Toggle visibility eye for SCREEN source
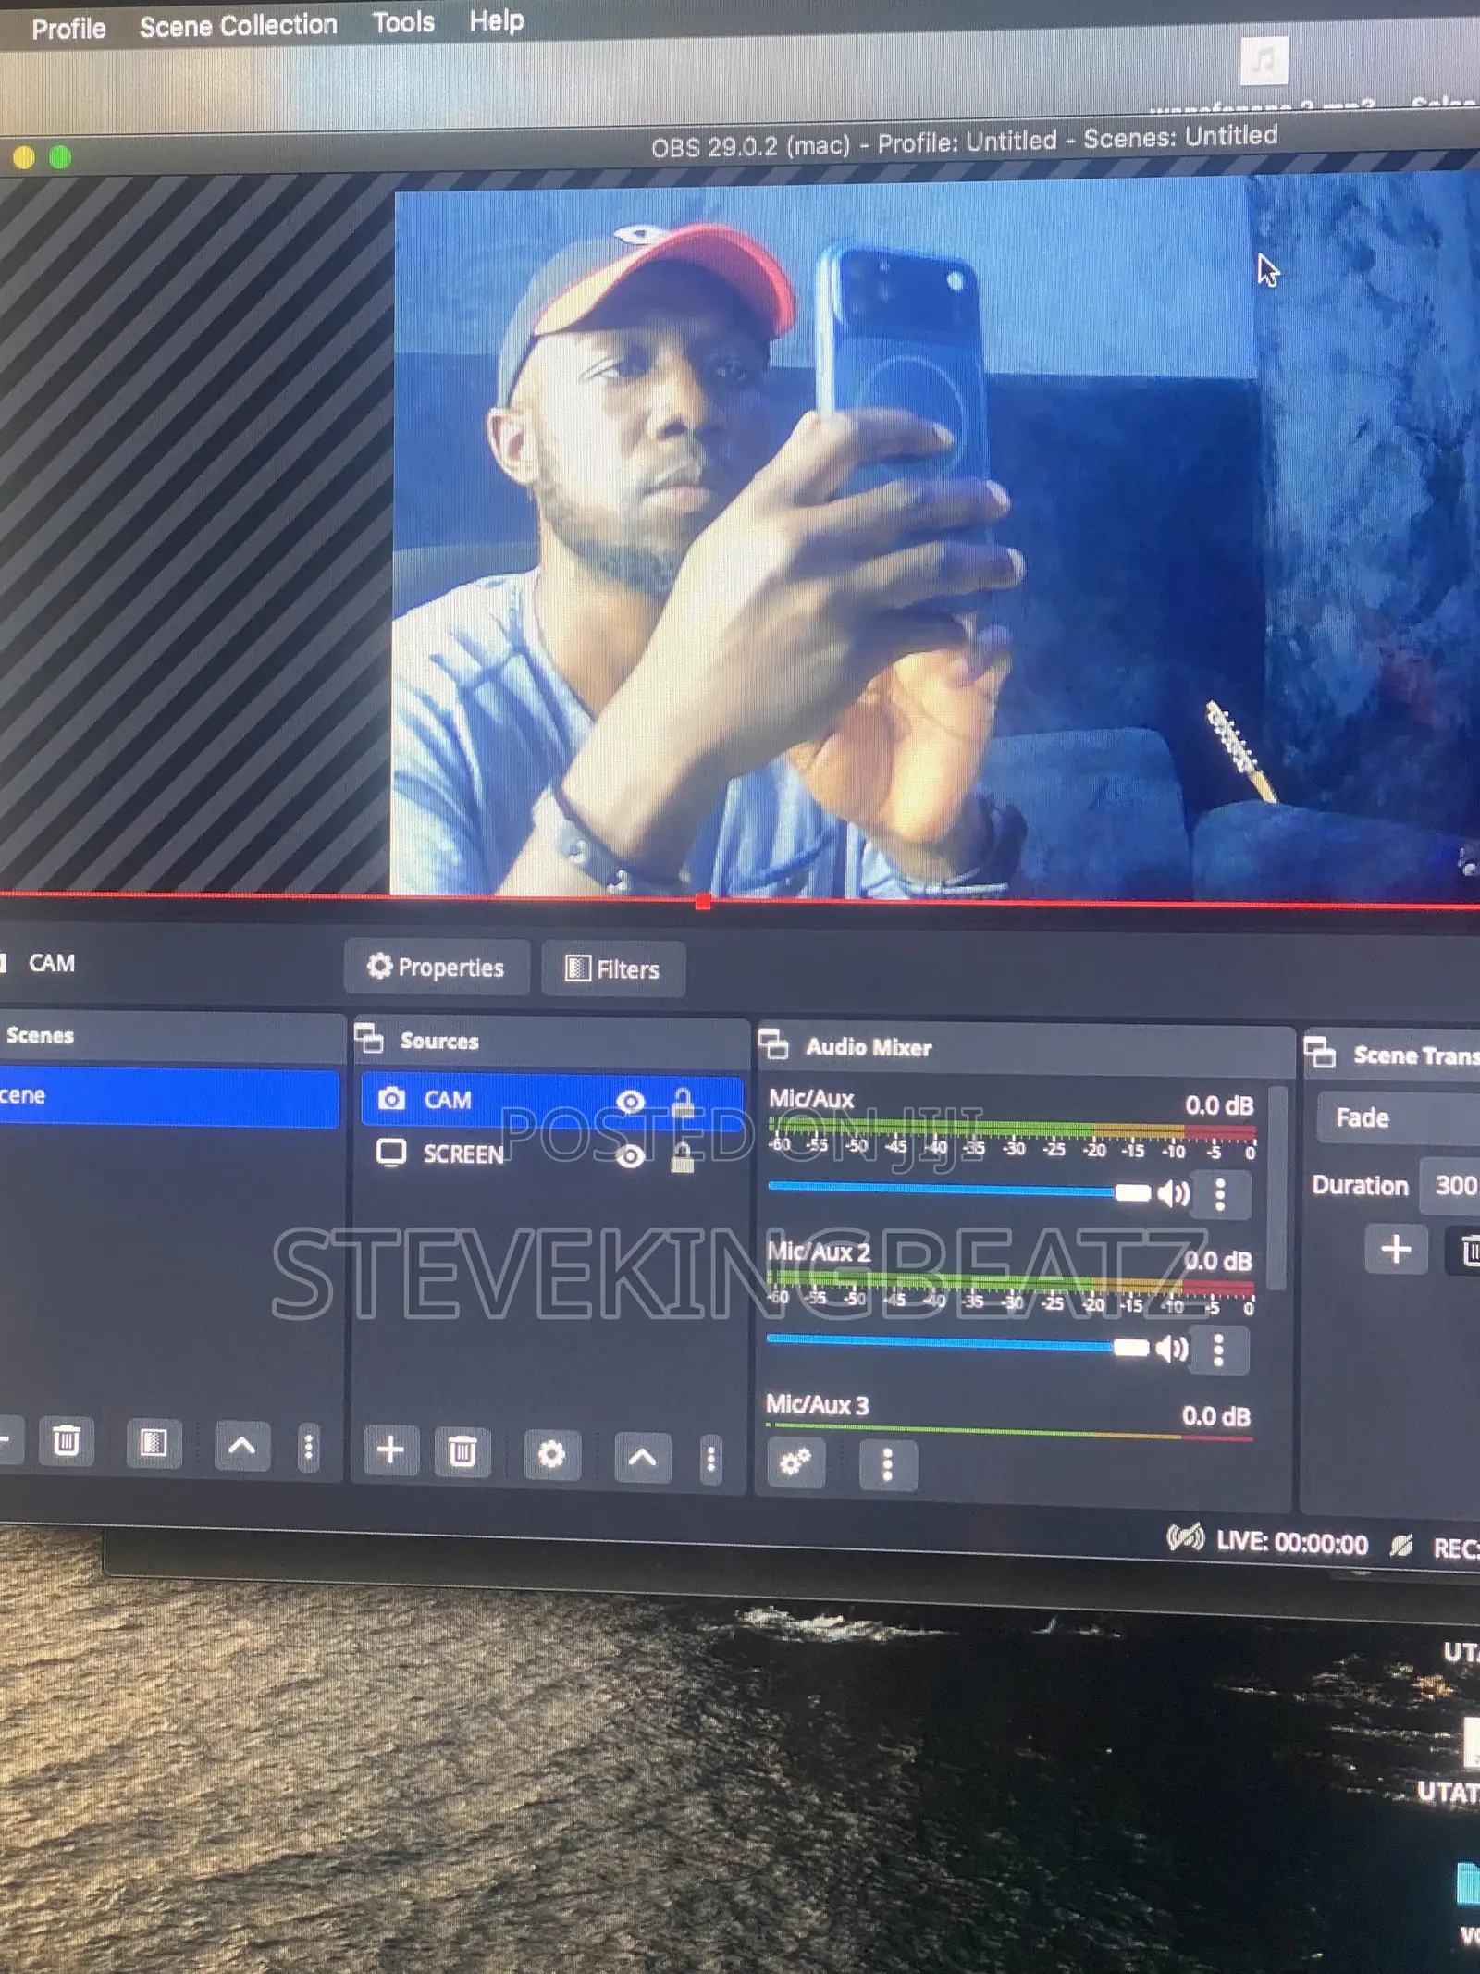1480x1974 pixels. coord(631,1156)
